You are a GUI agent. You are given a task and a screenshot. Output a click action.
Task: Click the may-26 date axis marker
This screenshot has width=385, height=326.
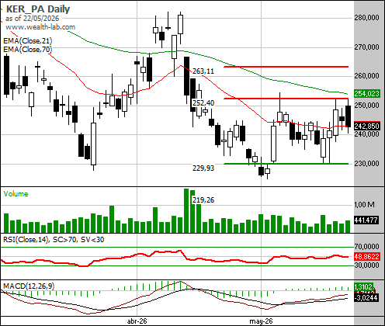pos(261,321)
